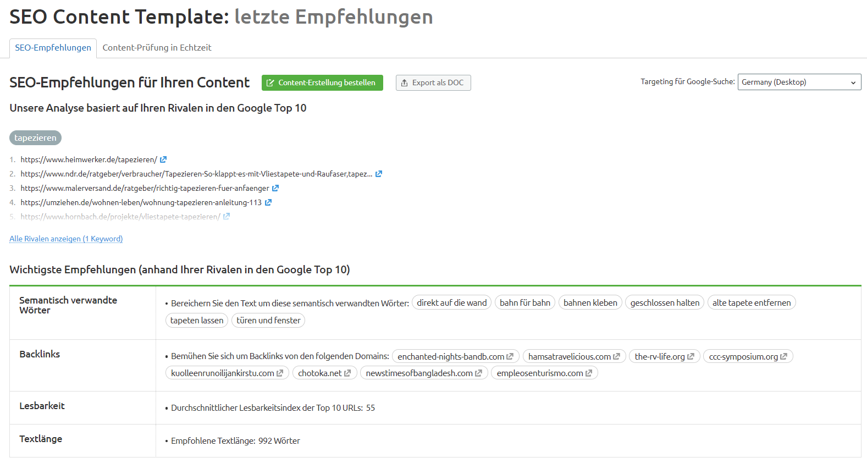Open external icon next to hornbach.de URL
This screenshot has height=463, width=867.
(227, 217)
